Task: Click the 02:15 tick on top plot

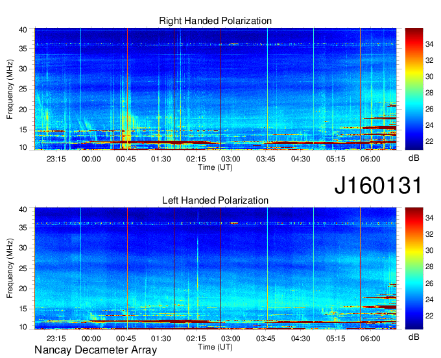Action: pos(196,159)
